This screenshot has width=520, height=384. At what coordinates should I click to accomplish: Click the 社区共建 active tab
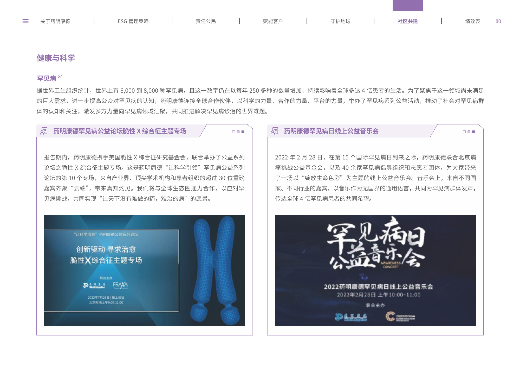coord(407,21)
